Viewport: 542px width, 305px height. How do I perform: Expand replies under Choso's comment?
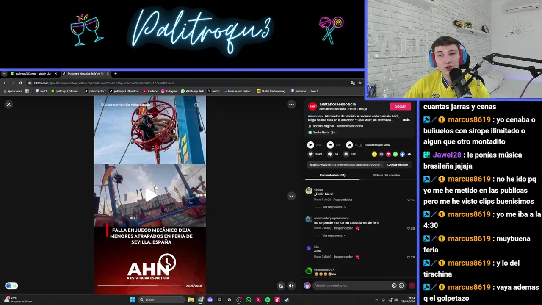334,207
